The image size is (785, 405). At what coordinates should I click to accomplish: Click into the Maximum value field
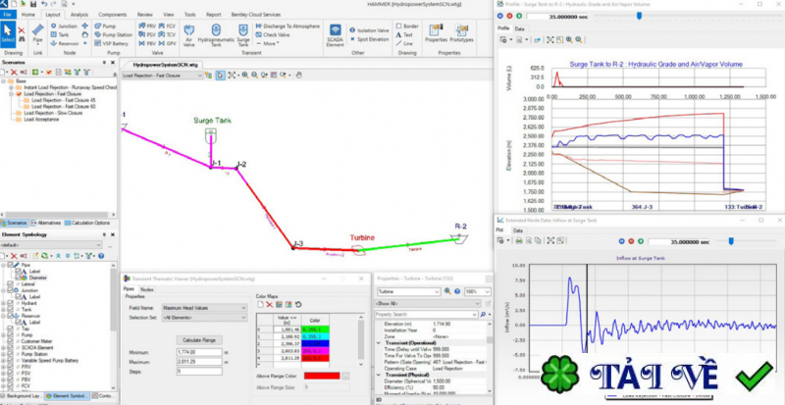(x=197, y=362)
